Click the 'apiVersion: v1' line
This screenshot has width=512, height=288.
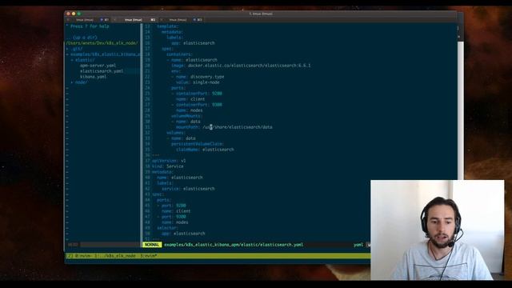click(169, 161)
